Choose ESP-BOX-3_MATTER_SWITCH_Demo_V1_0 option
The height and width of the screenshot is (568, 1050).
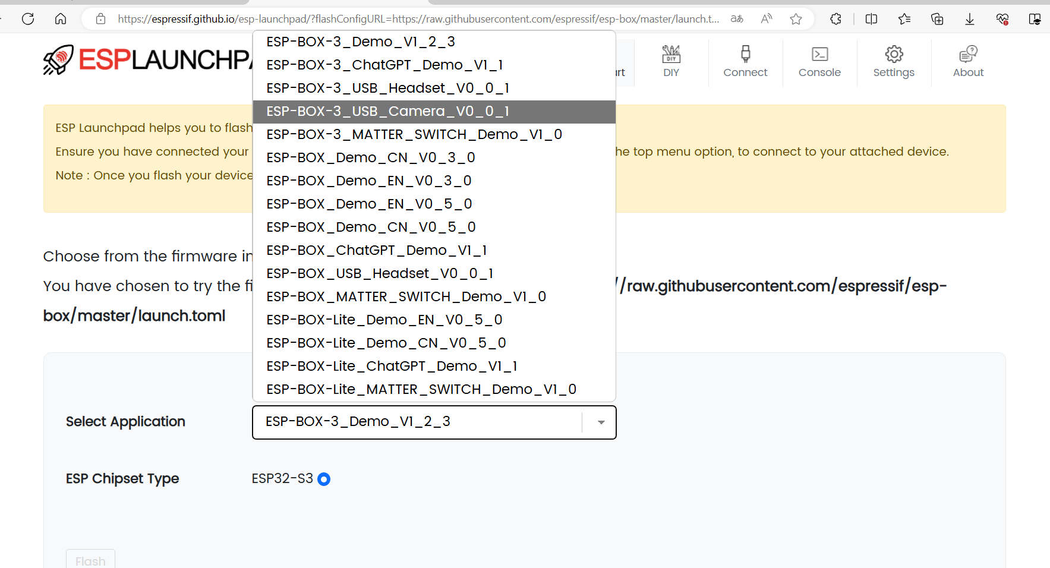point(434,134)
